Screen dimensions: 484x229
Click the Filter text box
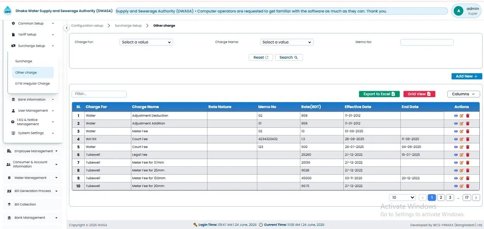click(99, 94)
